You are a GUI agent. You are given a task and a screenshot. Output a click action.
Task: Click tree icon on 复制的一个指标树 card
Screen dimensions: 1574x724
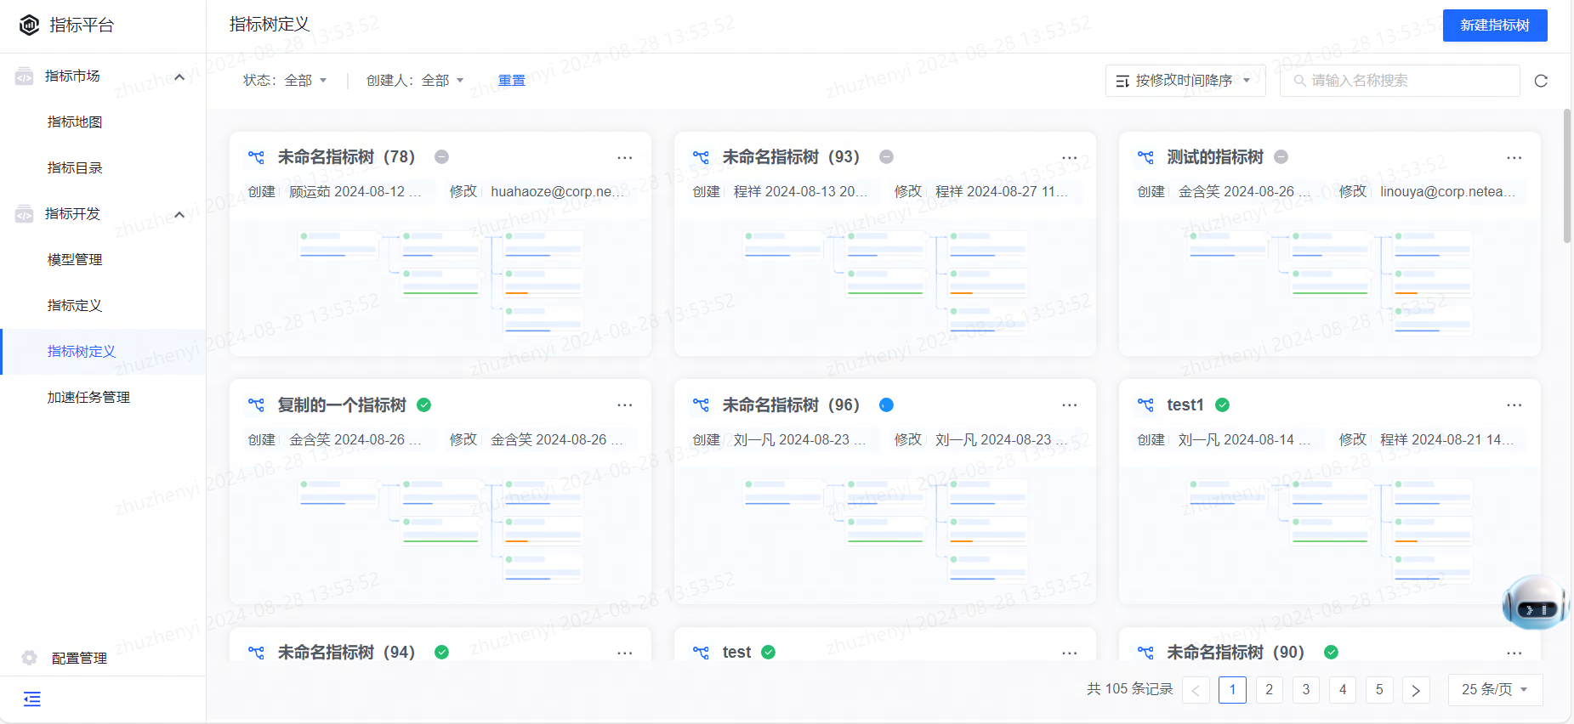[256, 405]
